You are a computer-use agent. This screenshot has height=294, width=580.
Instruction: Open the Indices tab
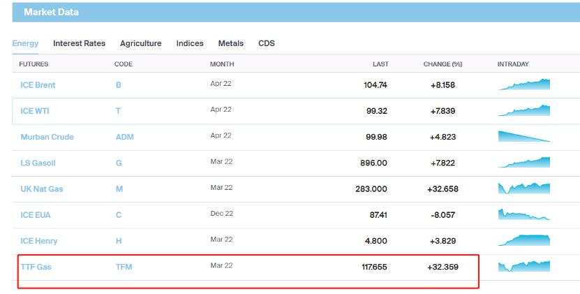tap(190, 43)
